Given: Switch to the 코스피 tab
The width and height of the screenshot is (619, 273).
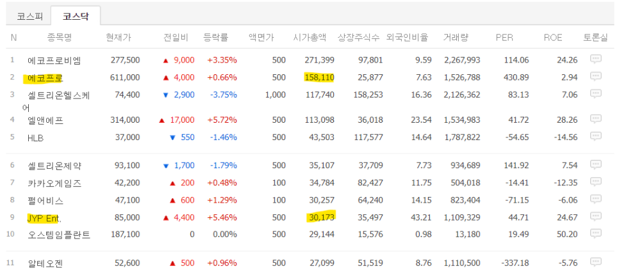Looking at the screenshot, I should (29, 17).
